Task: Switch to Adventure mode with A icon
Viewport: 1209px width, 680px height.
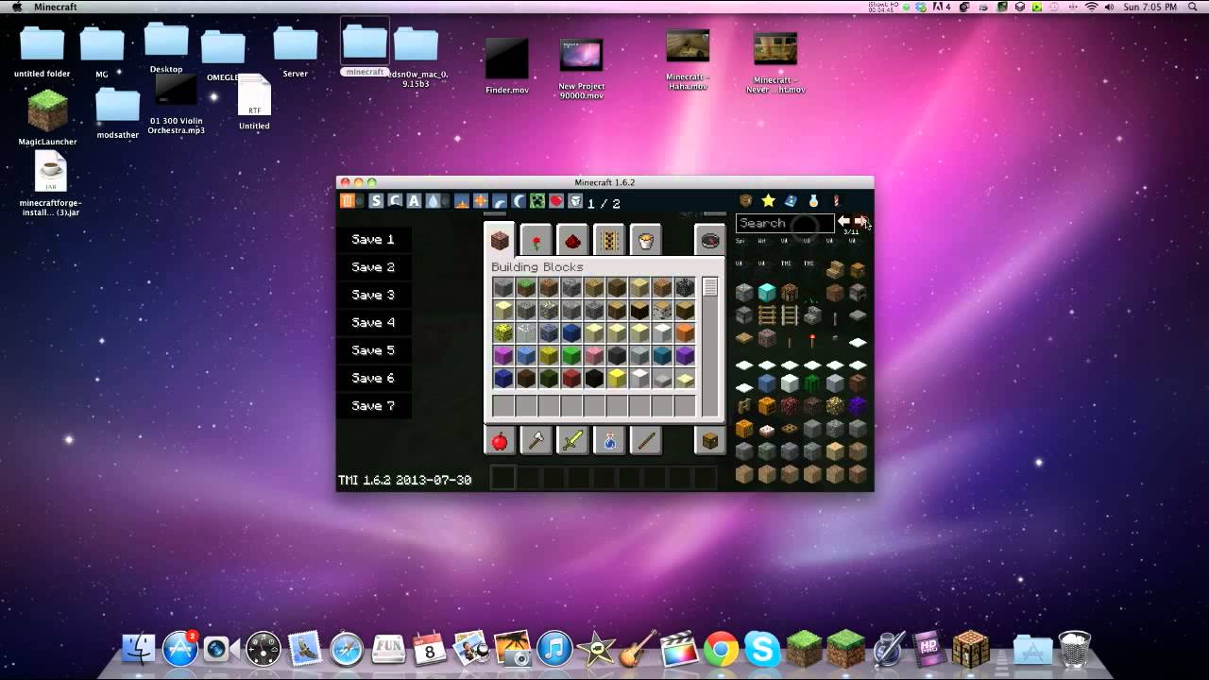Action: [x=414, y=200]
